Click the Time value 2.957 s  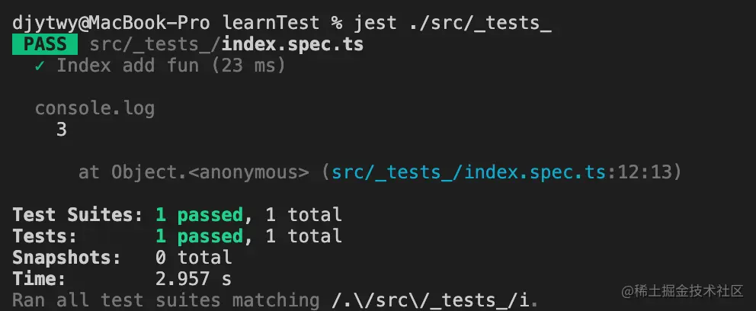click(x=194, y=279)
